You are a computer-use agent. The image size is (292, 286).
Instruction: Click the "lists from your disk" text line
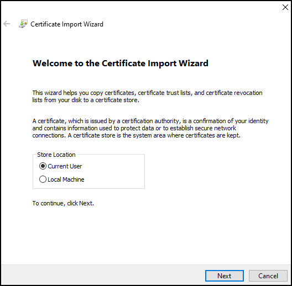[x=86, y=100]
